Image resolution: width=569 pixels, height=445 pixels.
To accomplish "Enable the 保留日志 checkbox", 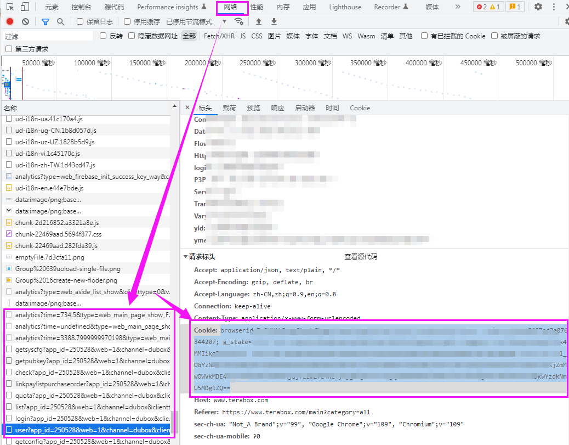I will (x=80, y=21).
